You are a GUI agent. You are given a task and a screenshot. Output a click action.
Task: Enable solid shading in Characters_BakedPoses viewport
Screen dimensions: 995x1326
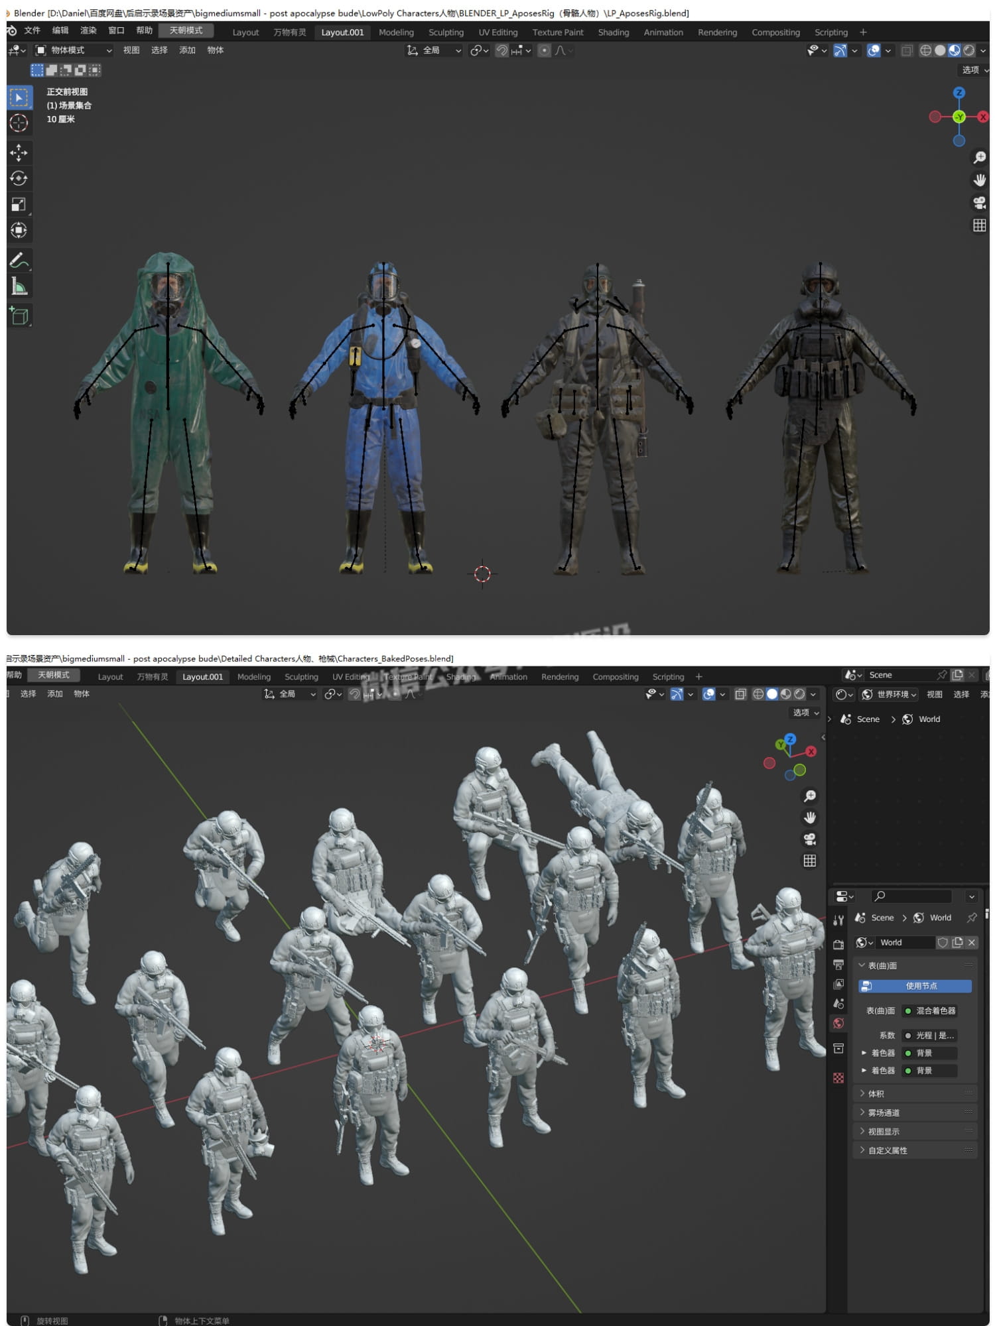772,694
